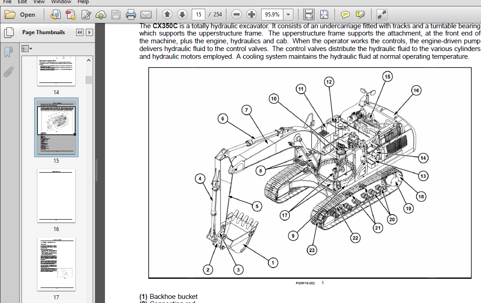Switch to Read Mode view icon
The image size is (481, 303).
382,15
